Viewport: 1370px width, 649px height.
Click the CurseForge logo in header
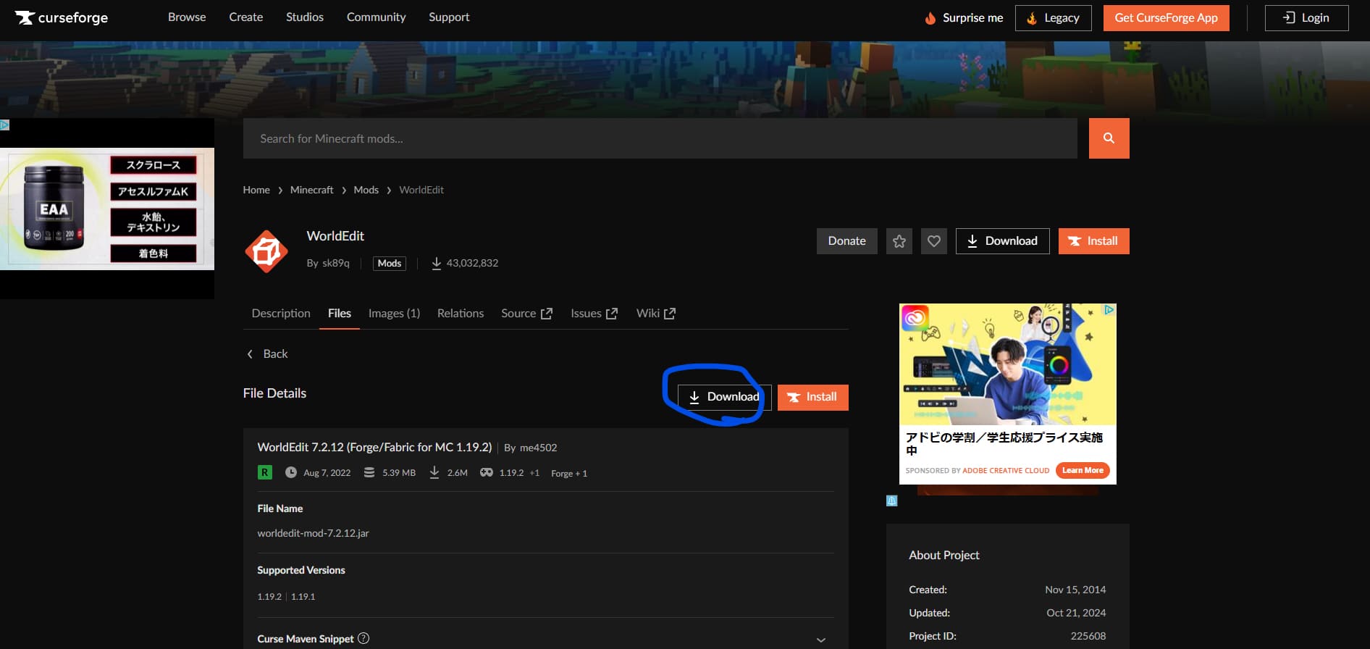(x=62, y=17)
